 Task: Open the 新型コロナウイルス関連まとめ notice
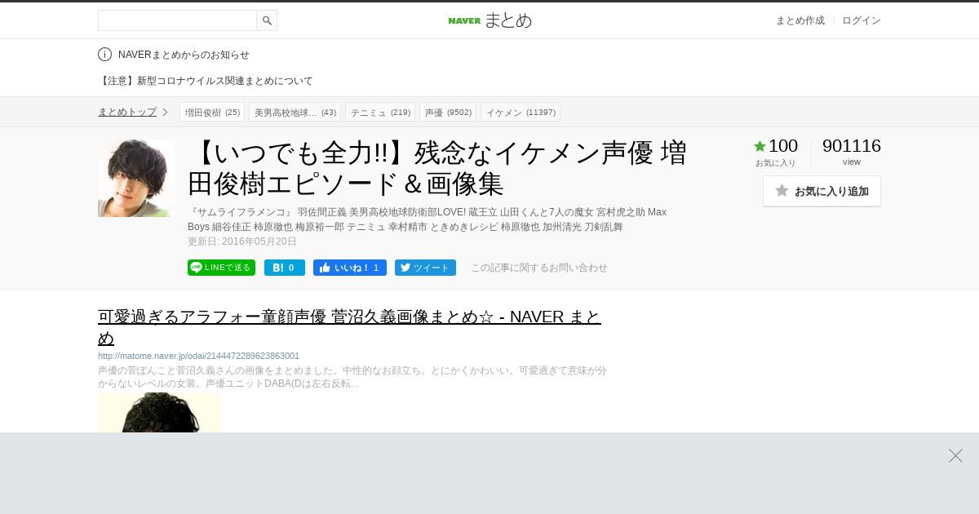206,81
